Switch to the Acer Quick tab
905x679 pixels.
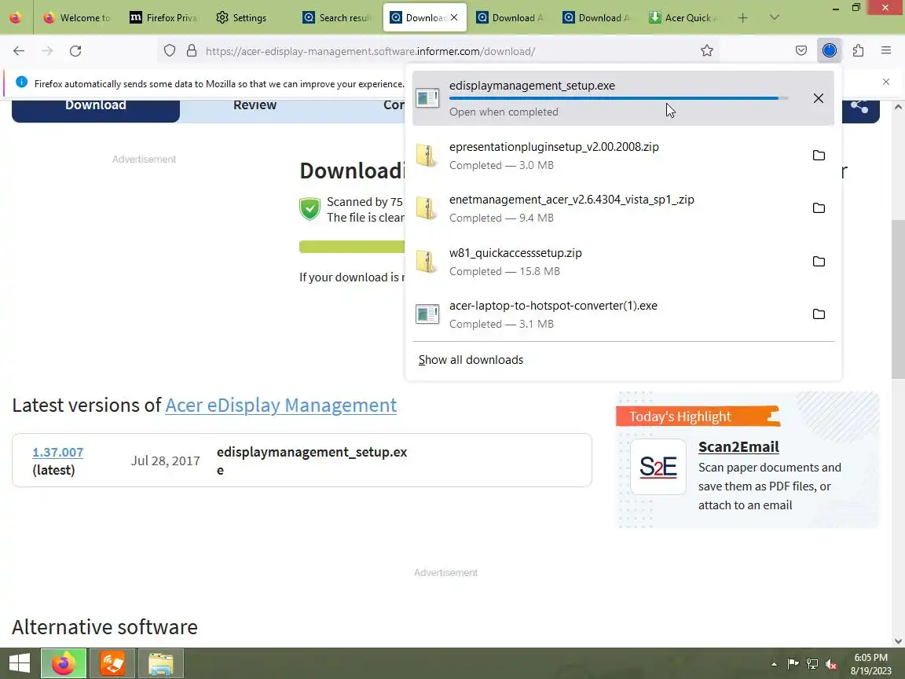pos(683,18)
